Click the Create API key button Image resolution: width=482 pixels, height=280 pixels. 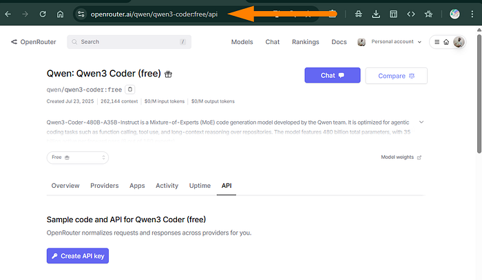[78, 256]
